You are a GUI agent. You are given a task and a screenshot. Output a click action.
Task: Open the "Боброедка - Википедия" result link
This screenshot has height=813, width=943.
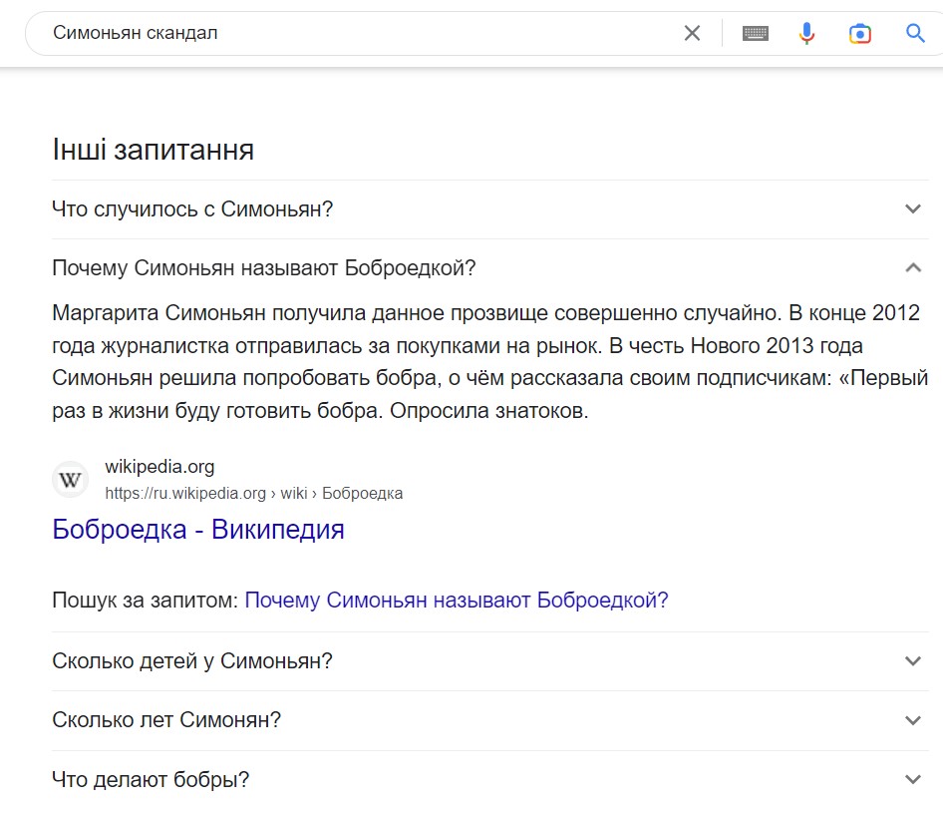click(x=198, y=530)
